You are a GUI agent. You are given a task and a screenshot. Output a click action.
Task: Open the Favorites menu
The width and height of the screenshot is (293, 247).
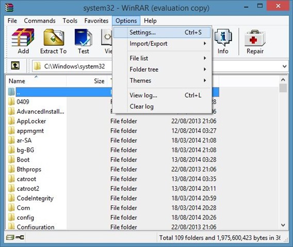[x=96, y=21]
